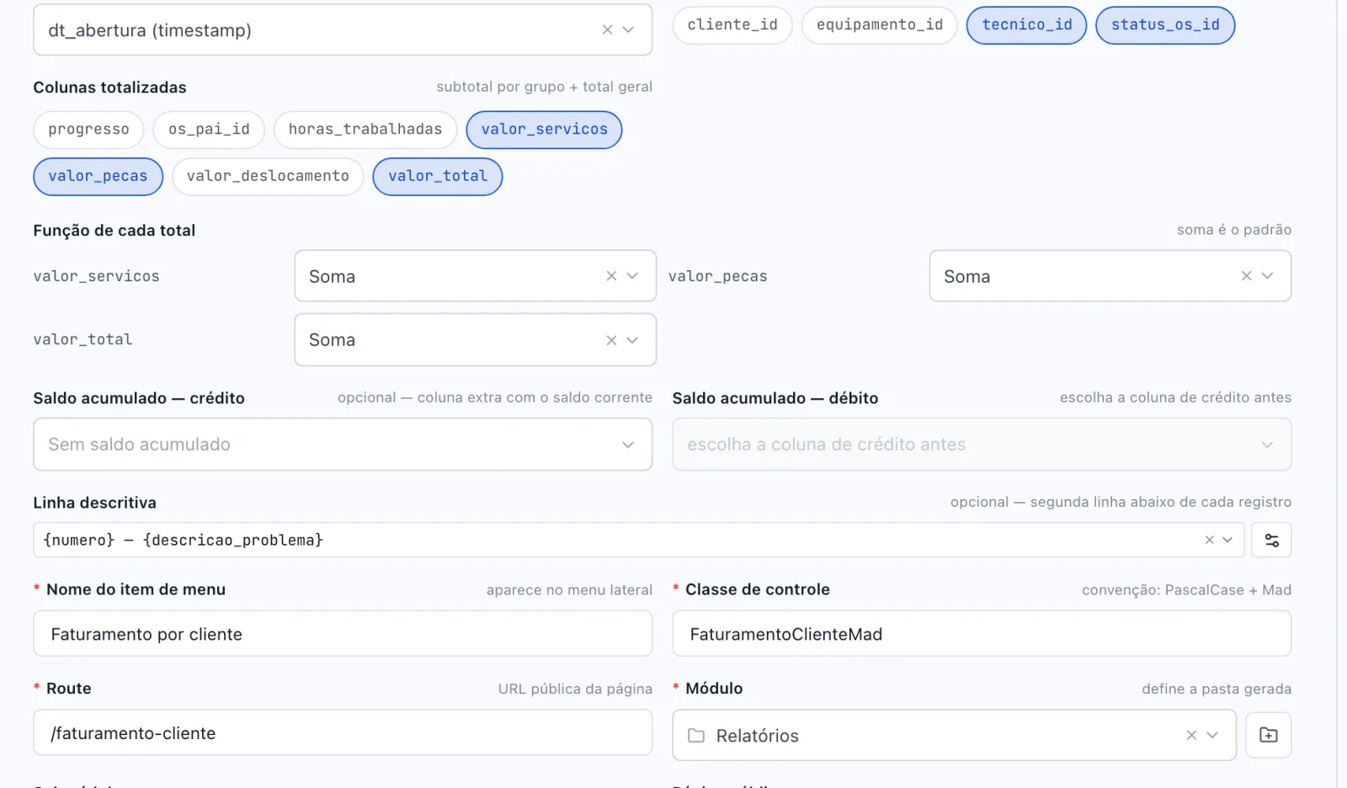
Task: Click the 'subtotal por grupo + total geral' hint
Action: point(544,87)
